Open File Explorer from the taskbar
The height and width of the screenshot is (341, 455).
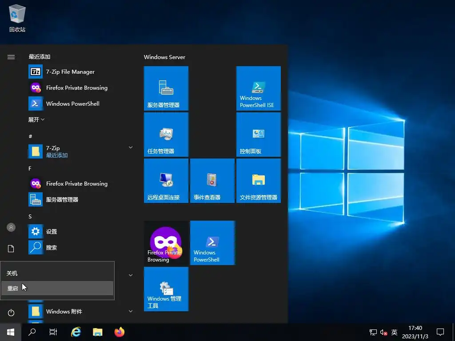97,332
